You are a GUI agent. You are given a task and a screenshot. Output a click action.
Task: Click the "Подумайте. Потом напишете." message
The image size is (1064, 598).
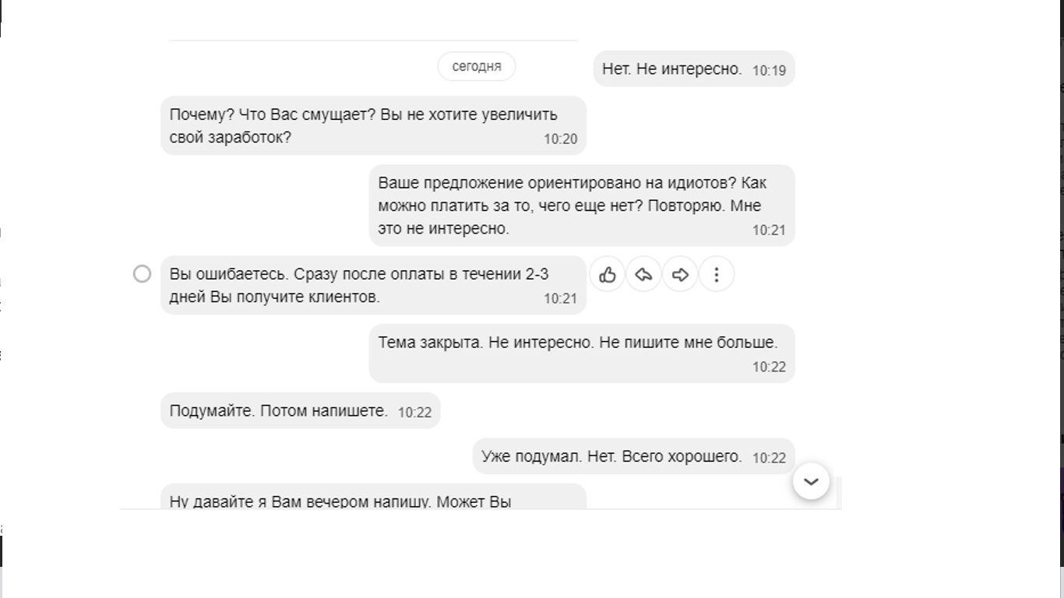coord(279,410)
